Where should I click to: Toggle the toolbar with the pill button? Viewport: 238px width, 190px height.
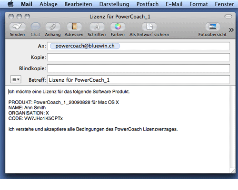(x=228, y=17)
